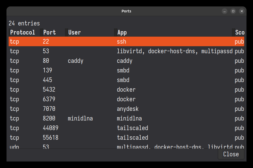
Task: Close the Ports window via title bar
Action: [x=242, y=11]
